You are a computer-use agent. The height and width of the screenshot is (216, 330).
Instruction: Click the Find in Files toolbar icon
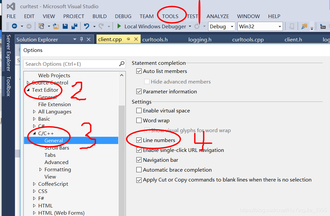[304, 27]
